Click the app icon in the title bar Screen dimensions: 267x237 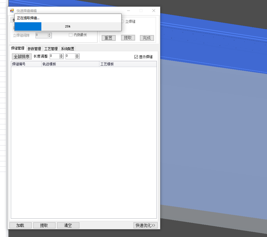(12, 11)
